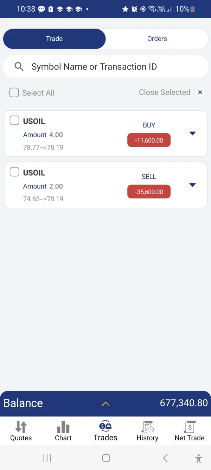Check the Select All checkbox
Image resolution: width=211 pixels, height=470 pixels.
point(14,93)
